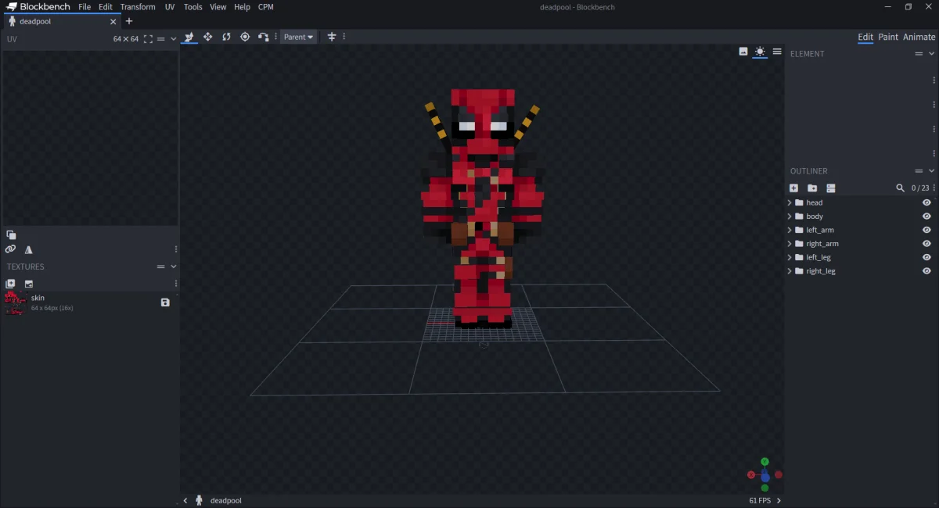Hide the head group
939x508 pixels.
[x=926, y=202]
